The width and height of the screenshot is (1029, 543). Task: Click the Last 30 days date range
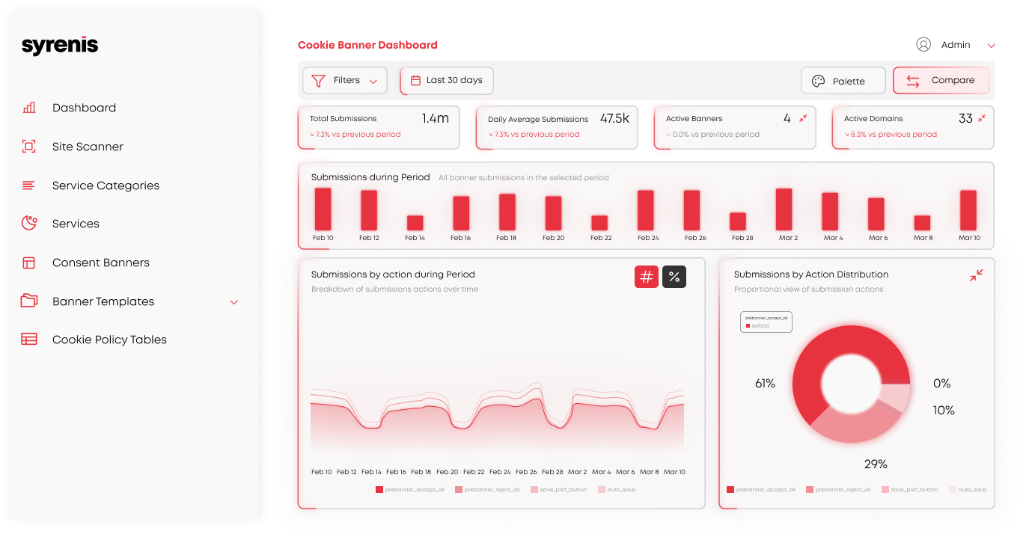click(x=447, y=81)
